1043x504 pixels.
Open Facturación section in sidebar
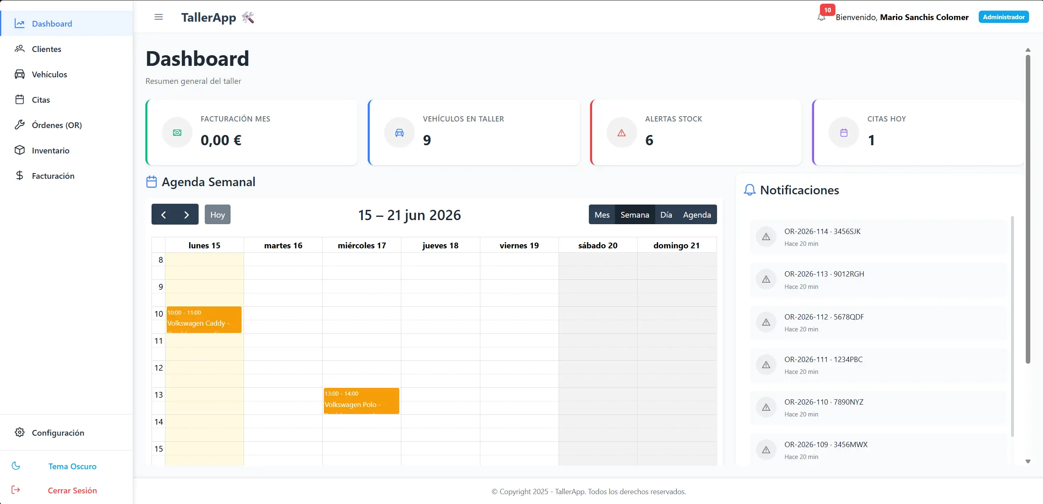[x=66, y=176]
